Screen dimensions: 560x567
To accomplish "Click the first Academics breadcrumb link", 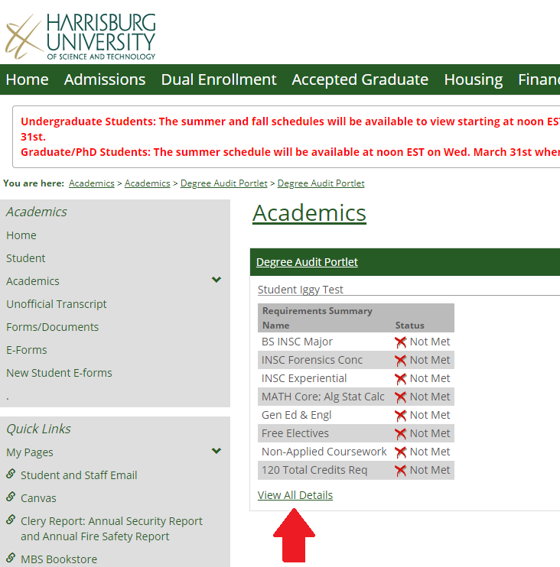I will point(92,183).
